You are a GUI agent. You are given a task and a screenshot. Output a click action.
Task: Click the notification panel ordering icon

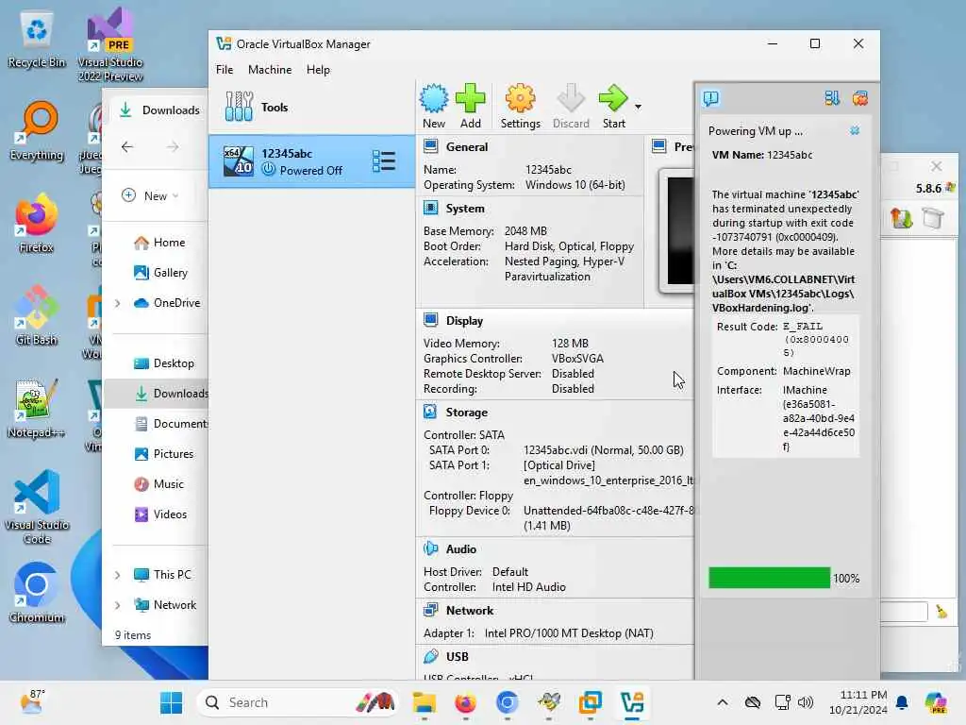tap(832, 98)
